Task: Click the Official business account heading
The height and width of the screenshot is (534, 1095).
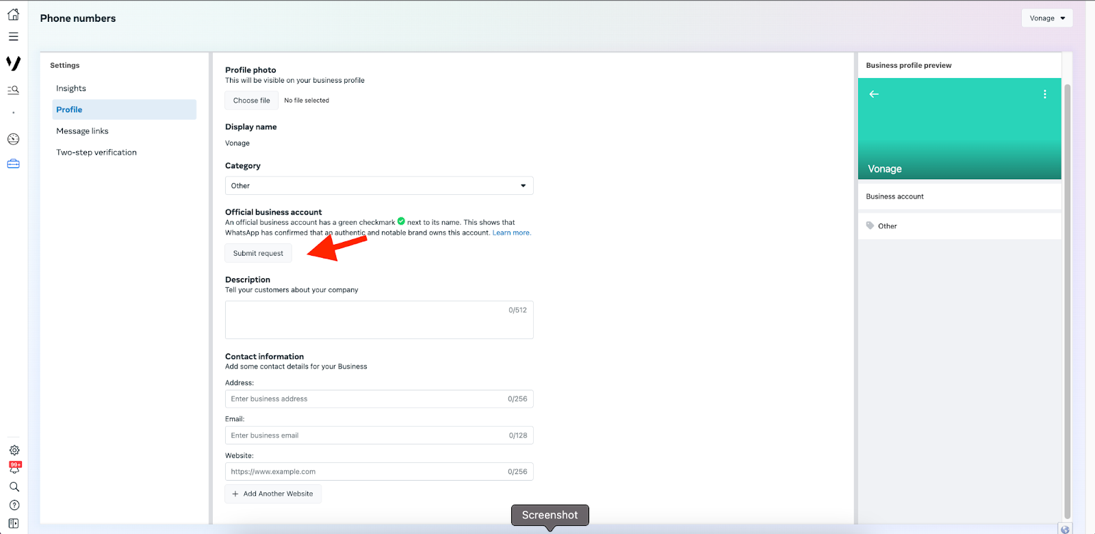Action: point(273,212)
